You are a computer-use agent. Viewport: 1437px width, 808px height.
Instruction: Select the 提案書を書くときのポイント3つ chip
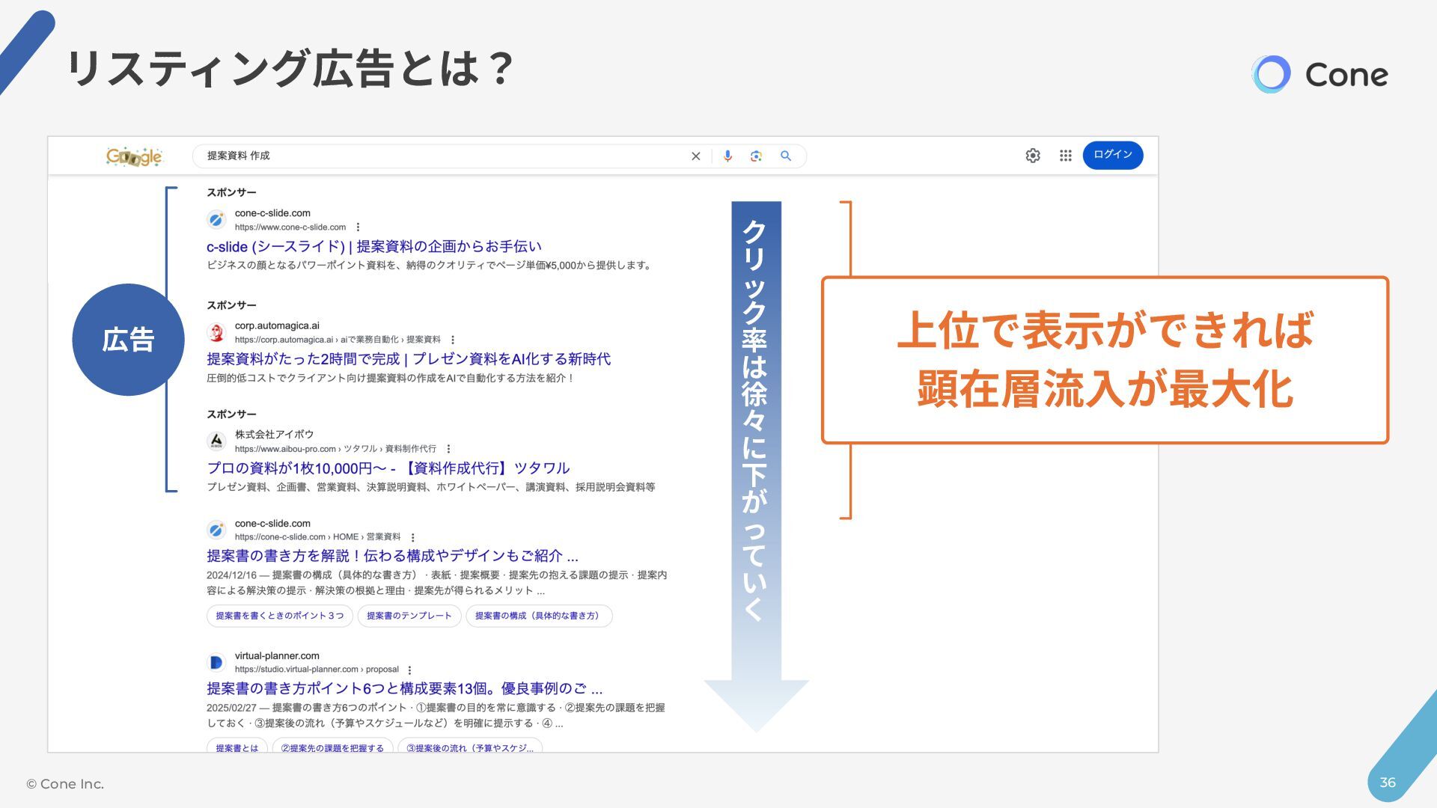(x=279, y=616)
